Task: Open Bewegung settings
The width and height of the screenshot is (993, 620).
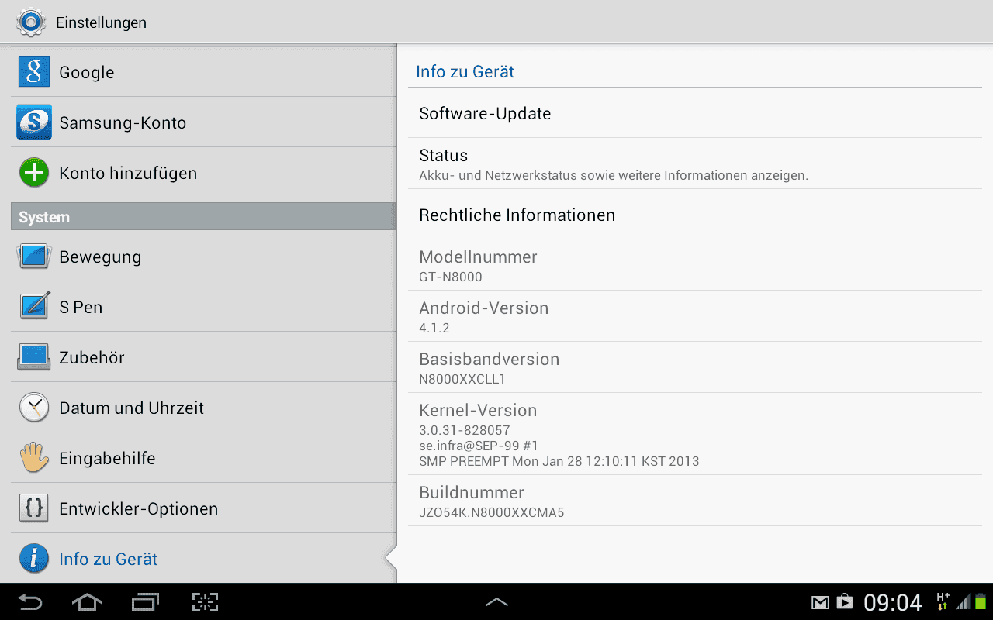Action: pyautogui.click(x=203, y=256)
